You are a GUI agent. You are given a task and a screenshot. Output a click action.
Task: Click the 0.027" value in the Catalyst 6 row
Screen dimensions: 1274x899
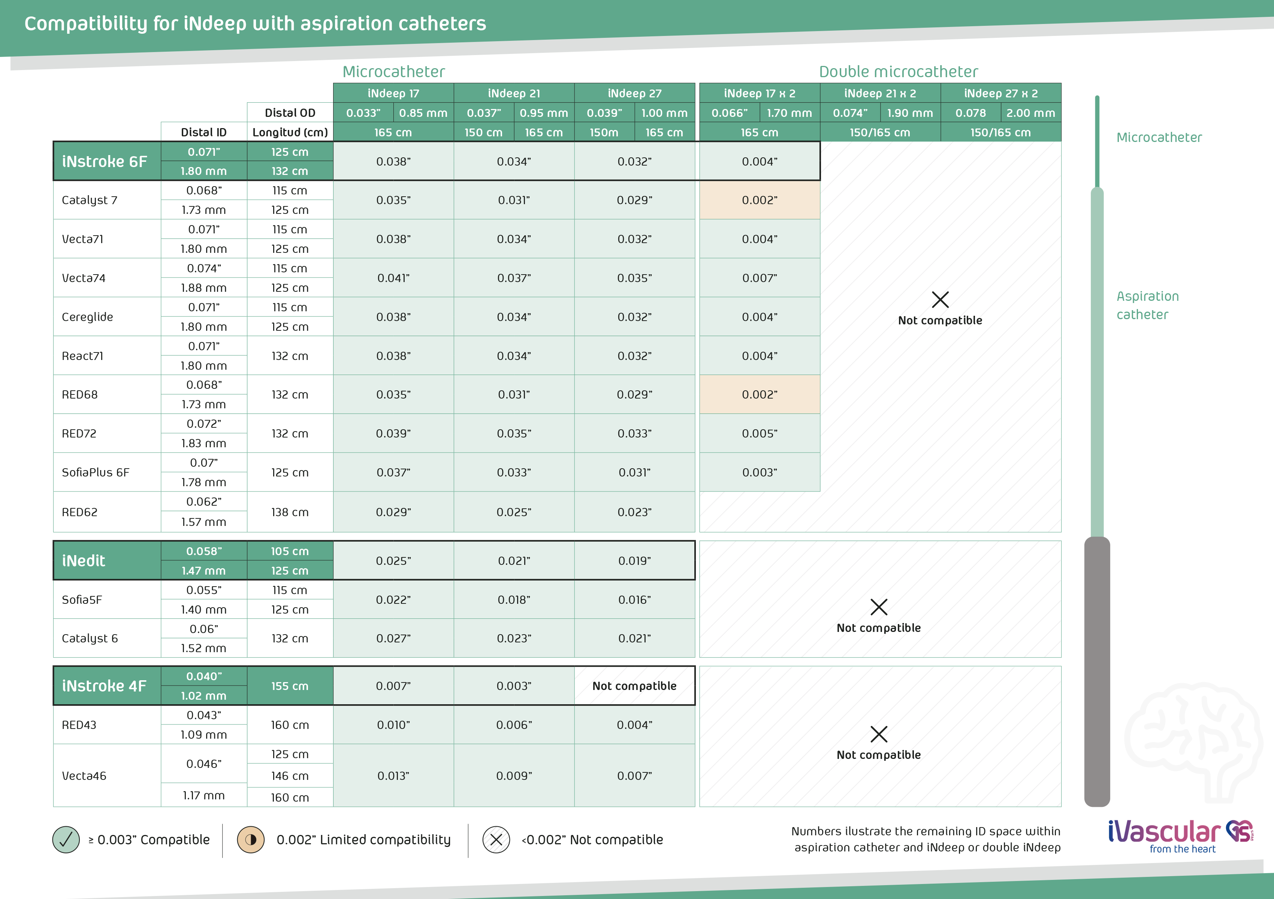click(x=393, y=638)
